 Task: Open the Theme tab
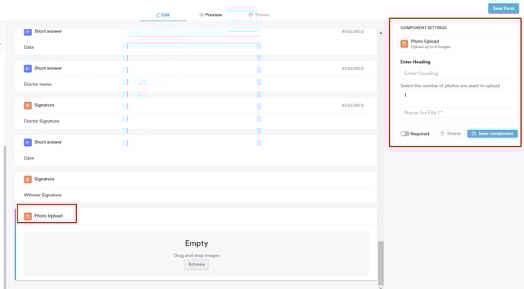click(259, 14)
